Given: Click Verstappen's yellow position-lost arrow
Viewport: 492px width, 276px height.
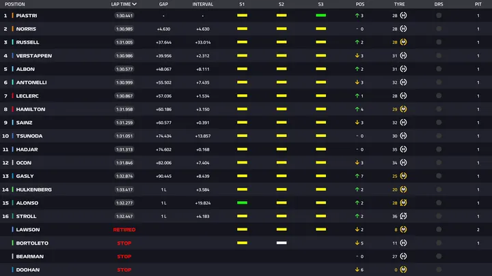Looking at the screenshot, I should coord(357,55).
